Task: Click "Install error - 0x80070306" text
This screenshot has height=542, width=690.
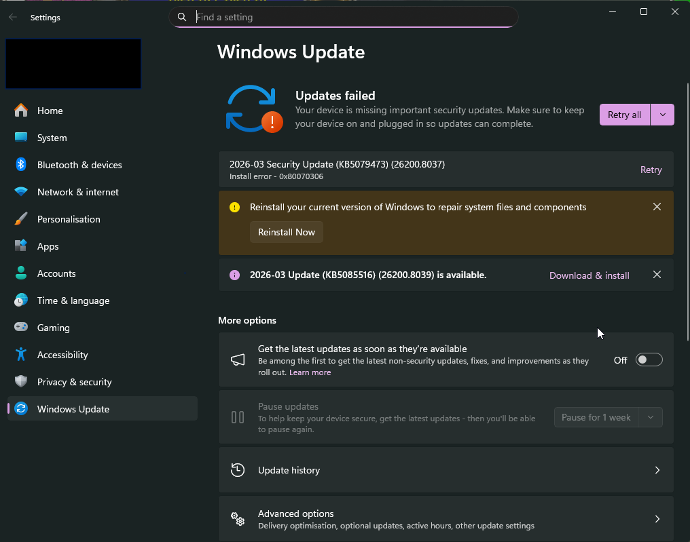Action: (x=276, y=176)
